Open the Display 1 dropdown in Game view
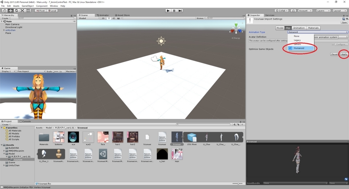Image resolution: width=349 pixels, height=189 pixels. pos(9,72)
